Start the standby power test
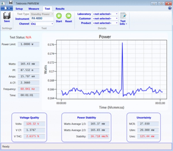This screenshot has width=173, height=151. coord(59,16)
